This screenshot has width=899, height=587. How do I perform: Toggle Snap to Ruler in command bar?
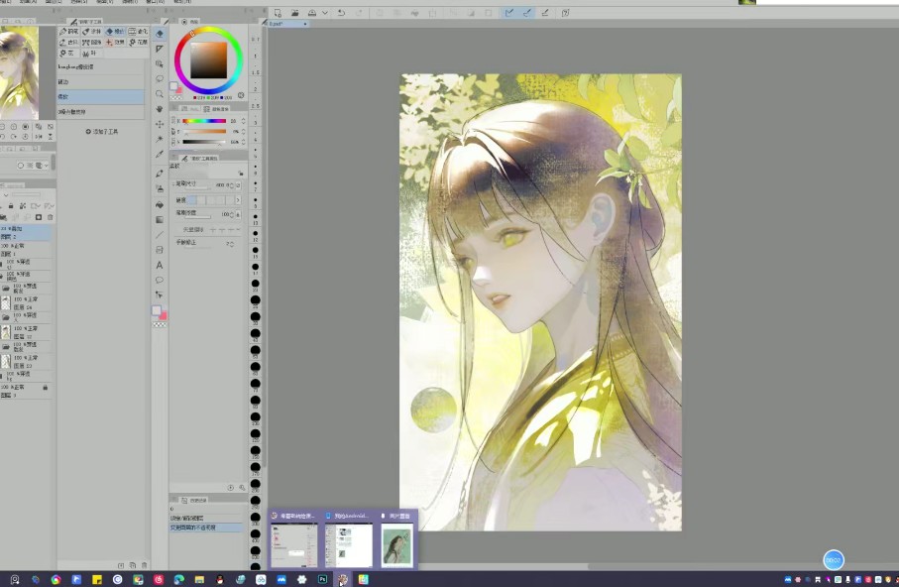click(x=509, y=13)
